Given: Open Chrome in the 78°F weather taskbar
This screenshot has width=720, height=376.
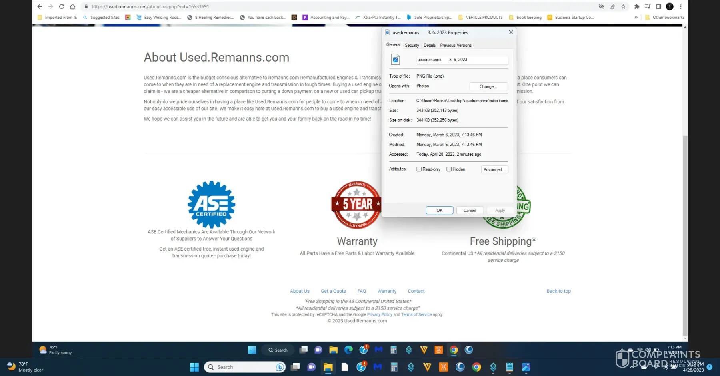Looking at the screenshot, I should 476,367.
